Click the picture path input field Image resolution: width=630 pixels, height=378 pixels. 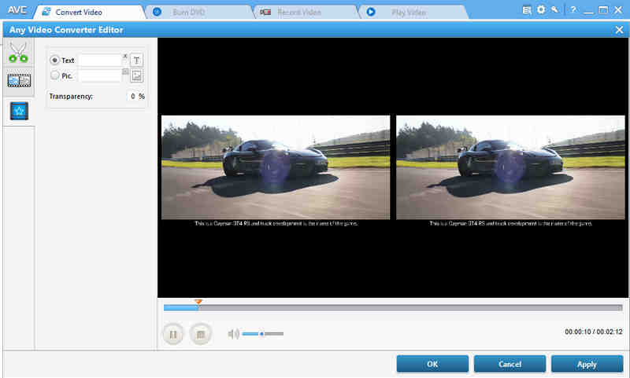(100, 75)
